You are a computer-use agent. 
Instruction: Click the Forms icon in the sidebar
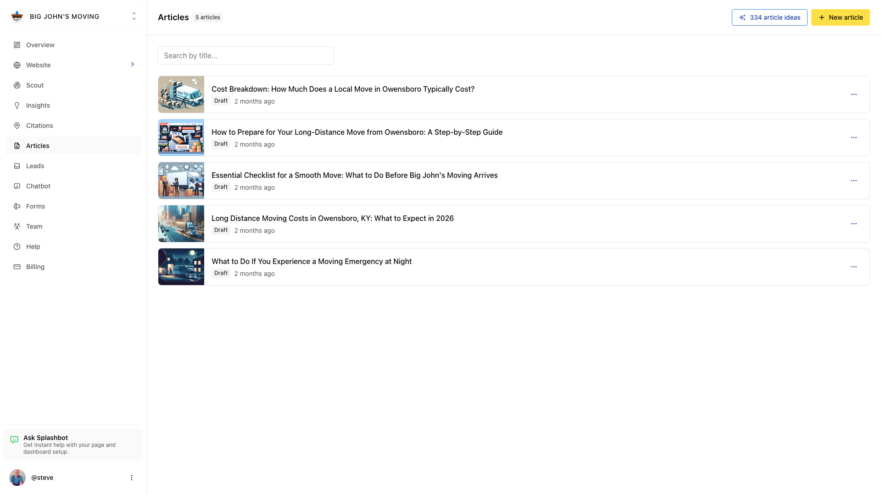pyautogui.click(x=17, y=206)
